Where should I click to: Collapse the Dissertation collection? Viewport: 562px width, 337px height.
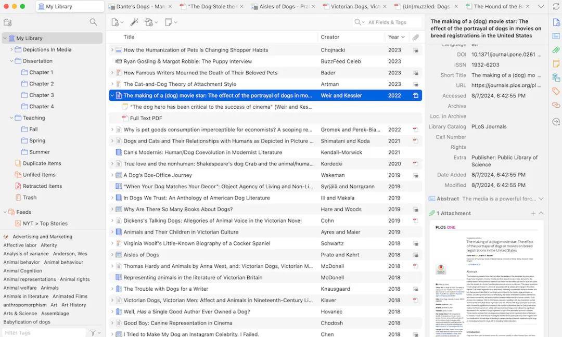[11, 61]
